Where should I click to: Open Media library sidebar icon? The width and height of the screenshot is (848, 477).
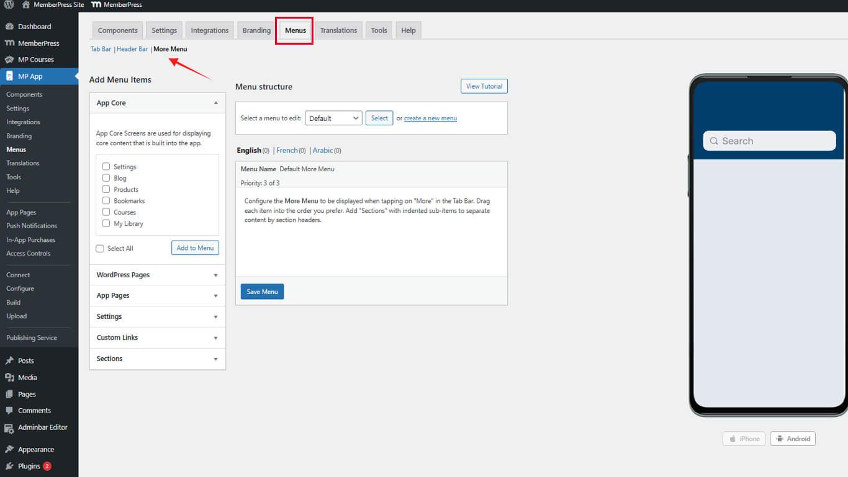point(9,377)
